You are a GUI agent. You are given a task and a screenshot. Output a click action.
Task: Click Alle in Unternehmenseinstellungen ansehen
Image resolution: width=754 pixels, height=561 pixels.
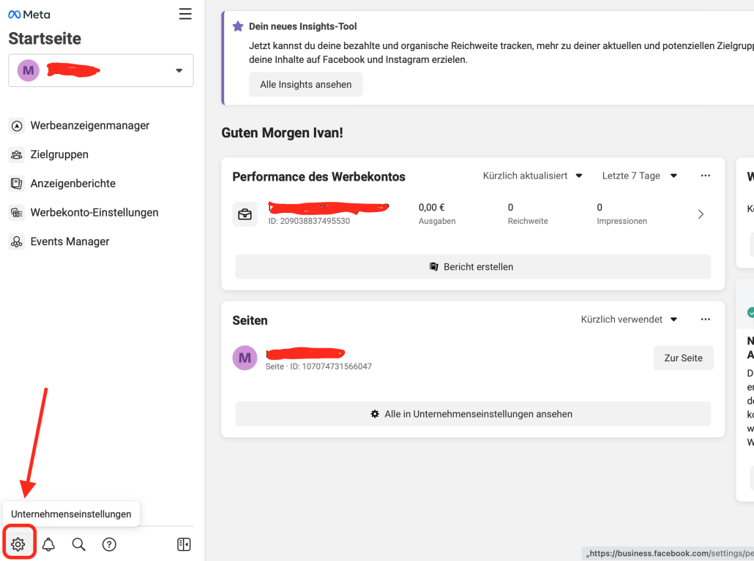(x=473, y=414)
